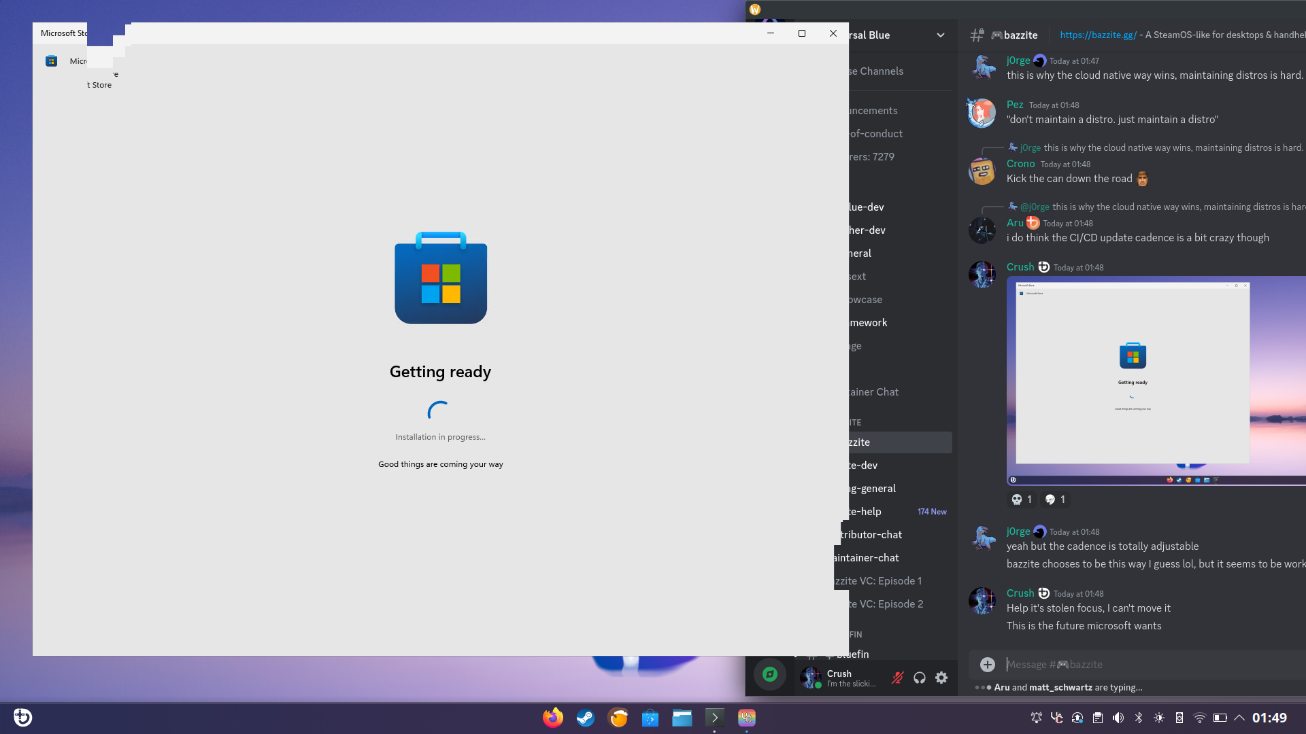Open the threads icon beside bazzite
This screenshot has width=1306, height=734.
[977, 35]
